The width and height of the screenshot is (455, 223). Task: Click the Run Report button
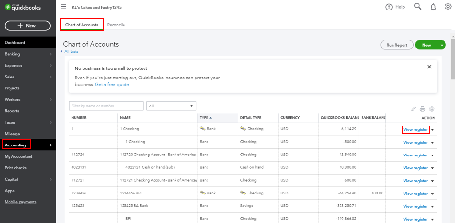point(397,45)
